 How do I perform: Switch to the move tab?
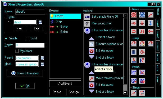click(x=158, y=11)
